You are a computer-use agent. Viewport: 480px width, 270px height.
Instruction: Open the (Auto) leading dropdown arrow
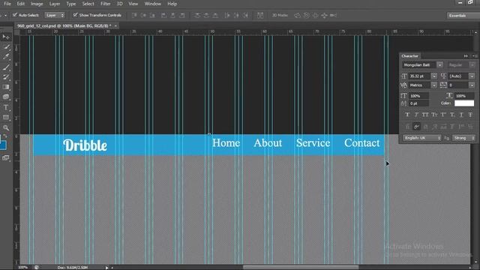[x=472, y=76]
